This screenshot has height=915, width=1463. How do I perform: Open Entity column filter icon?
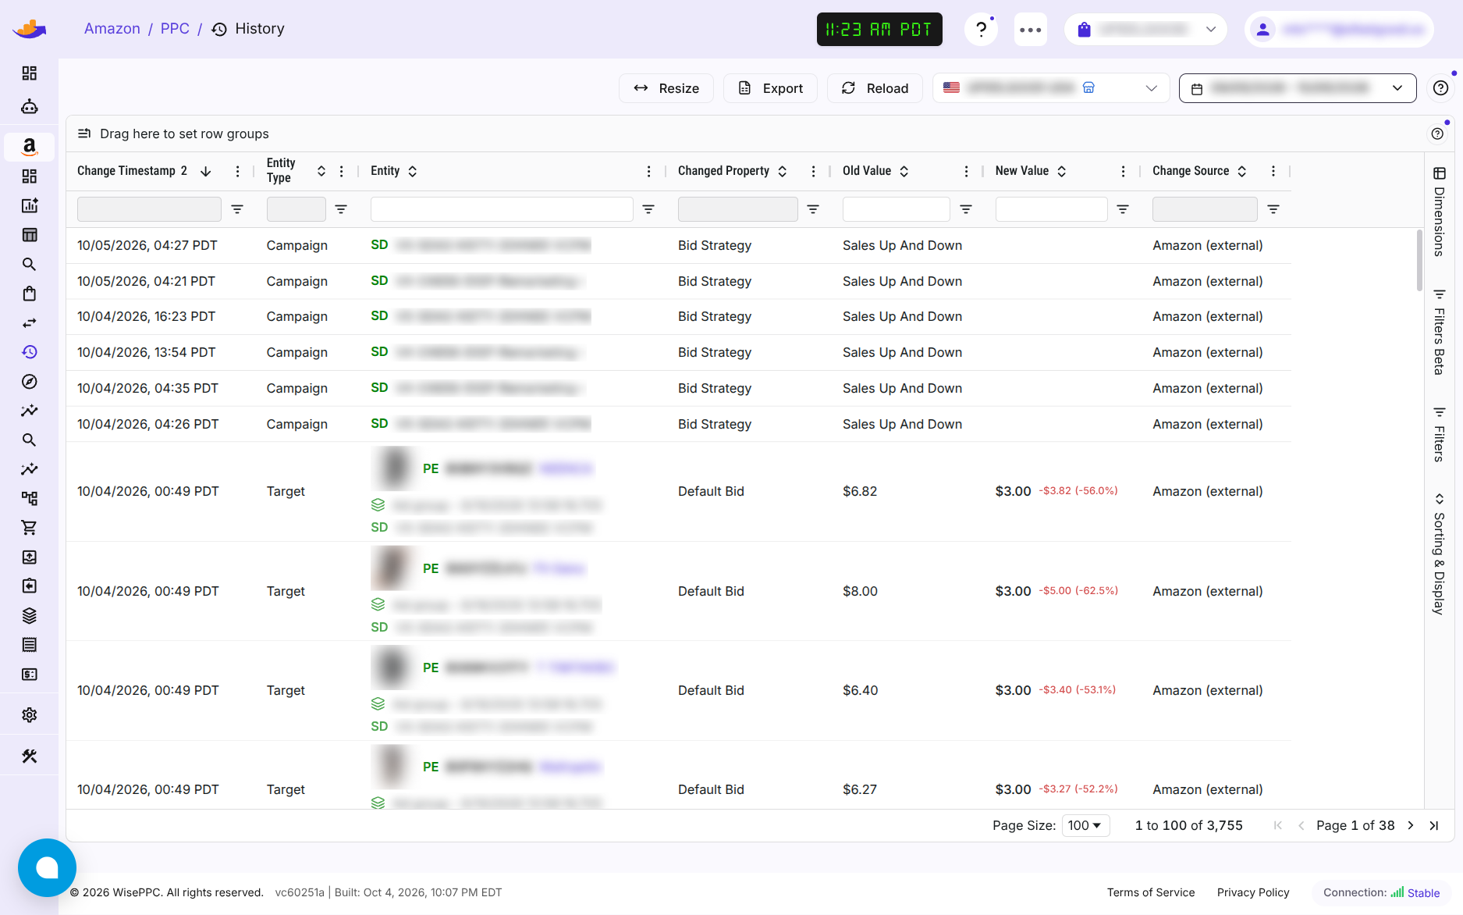(648, 209)
